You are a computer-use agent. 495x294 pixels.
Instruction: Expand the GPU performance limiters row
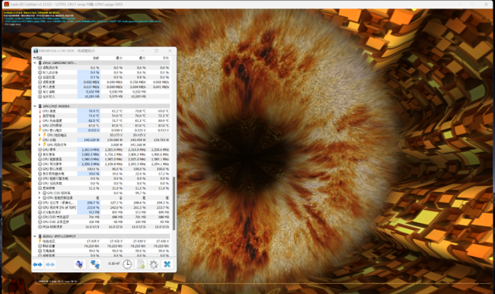click(x=39, y=198)
